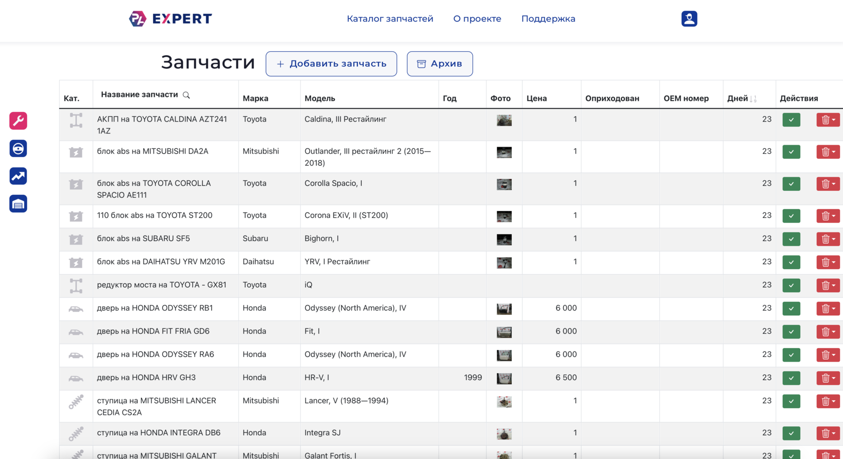Image resolution: width=843 pixels, height=459 pixels.
Task: Click model cell 'Corona EXiV, II (ST200)'
Action: click(x=346, y=215)
